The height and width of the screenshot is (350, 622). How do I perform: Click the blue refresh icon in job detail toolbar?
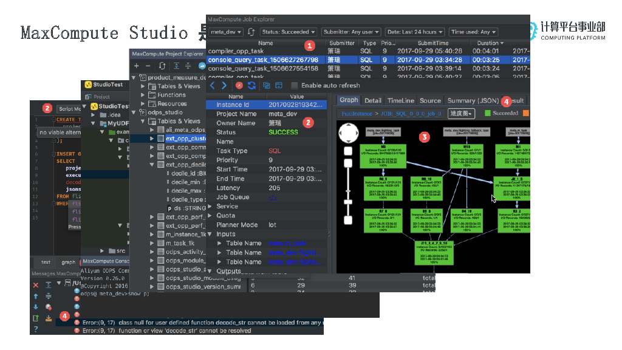pos(251,86)
